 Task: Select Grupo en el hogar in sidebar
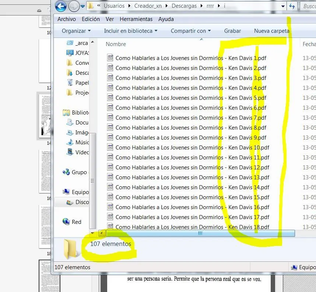pyautogui.click(x=75, y=172)
